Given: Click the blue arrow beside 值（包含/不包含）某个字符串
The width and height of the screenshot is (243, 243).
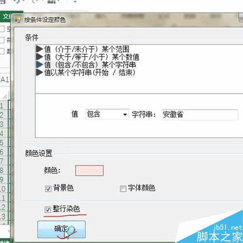Looking at the screenshot, I should click(x=39, y=65).
